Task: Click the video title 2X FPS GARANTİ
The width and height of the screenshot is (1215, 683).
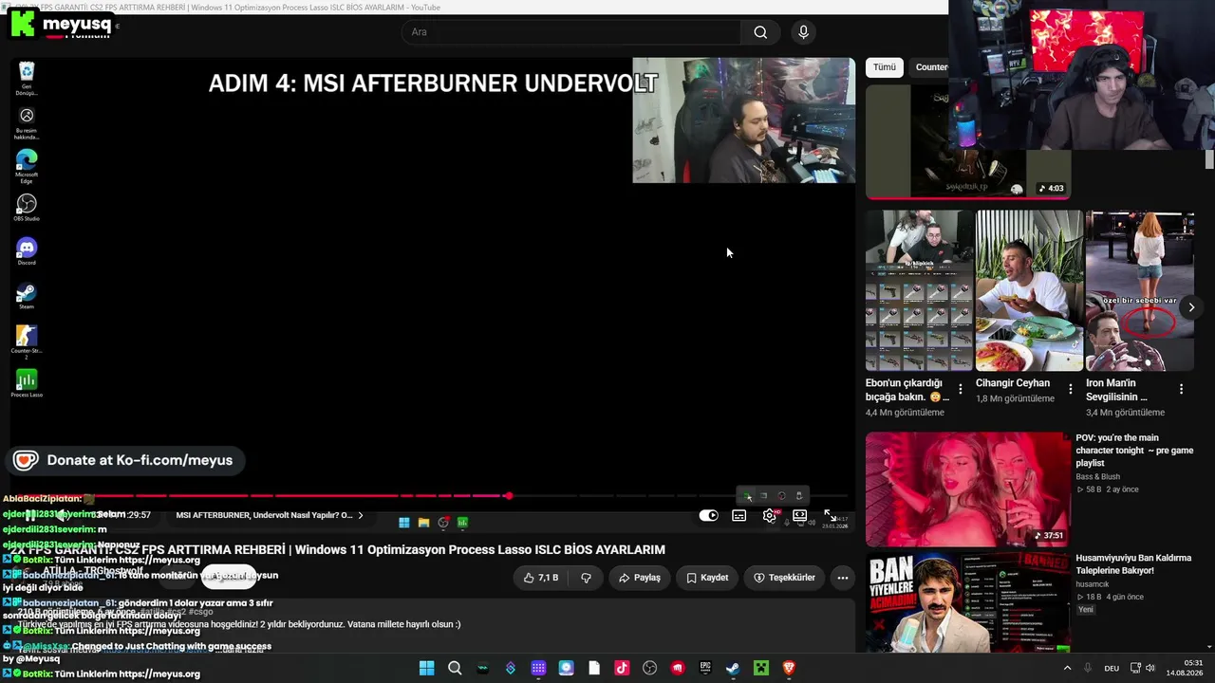Action: 337,549
